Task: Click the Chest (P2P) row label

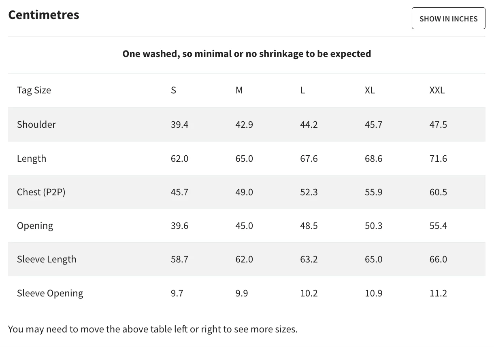Action: point(41,192)
